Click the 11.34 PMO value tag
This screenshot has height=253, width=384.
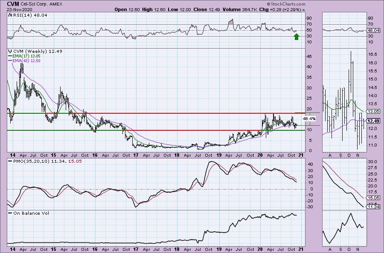pos(373,207)
